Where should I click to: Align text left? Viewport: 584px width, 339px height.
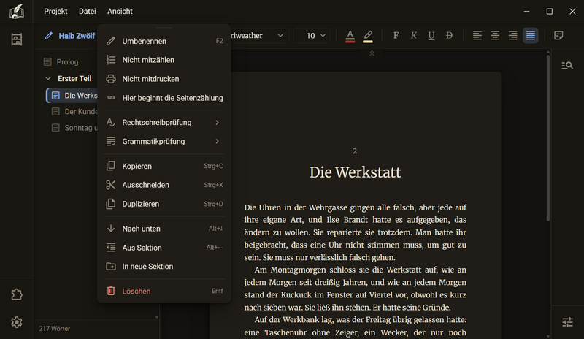coord(477,35)
